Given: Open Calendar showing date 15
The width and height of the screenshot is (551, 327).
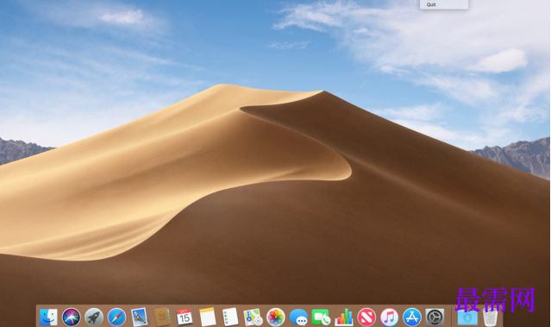Looking at the screenshot, I should (185, 318).
